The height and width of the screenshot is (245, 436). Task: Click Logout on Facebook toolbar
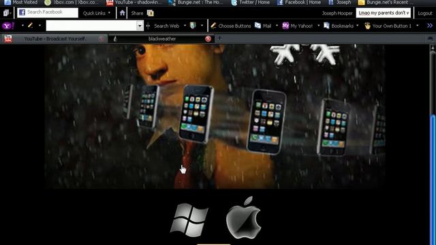[425, 13]
